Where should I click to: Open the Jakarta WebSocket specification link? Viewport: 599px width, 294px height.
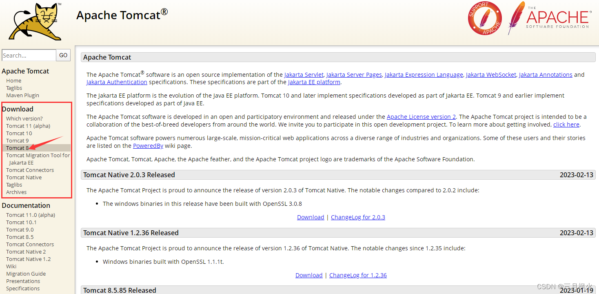(491, 75)
